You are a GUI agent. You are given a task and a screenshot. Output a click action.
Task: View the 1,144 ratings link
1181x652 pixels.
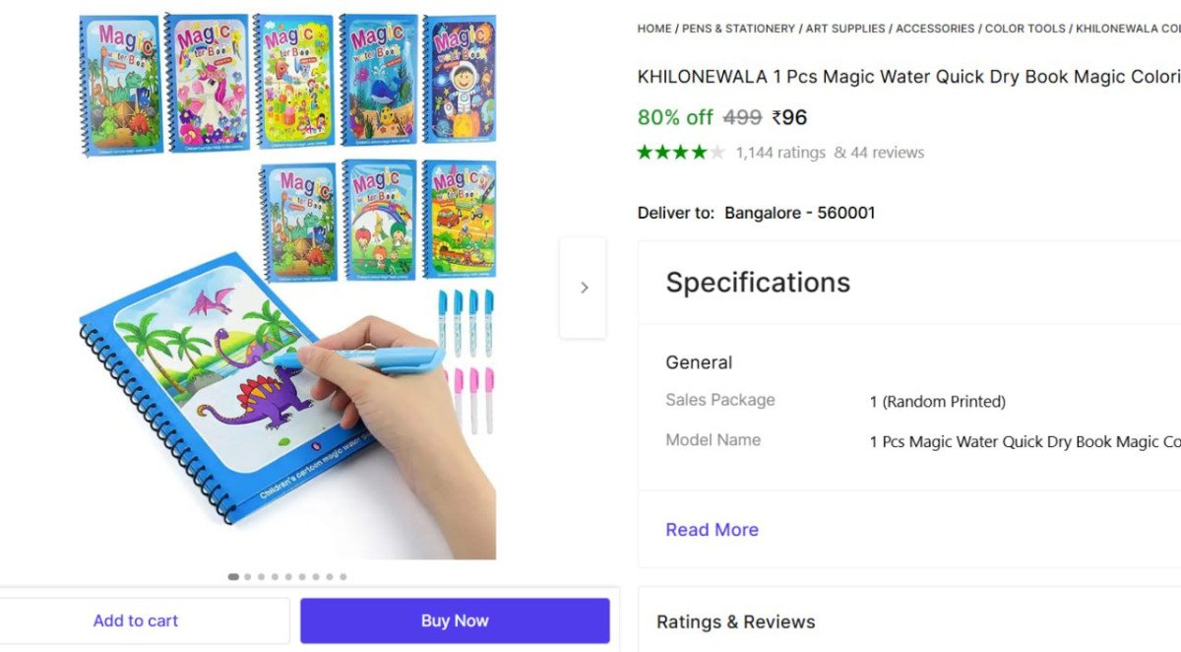pyautogui.click(x=780, y=153)
